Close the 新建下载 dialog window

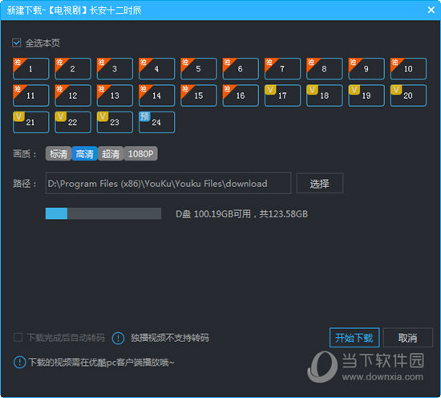coord(431,10)
